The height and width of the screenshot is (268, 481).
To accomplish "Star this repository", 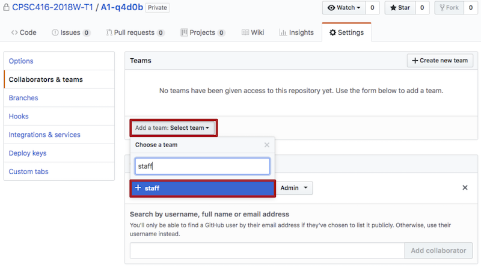I will 400,8.
